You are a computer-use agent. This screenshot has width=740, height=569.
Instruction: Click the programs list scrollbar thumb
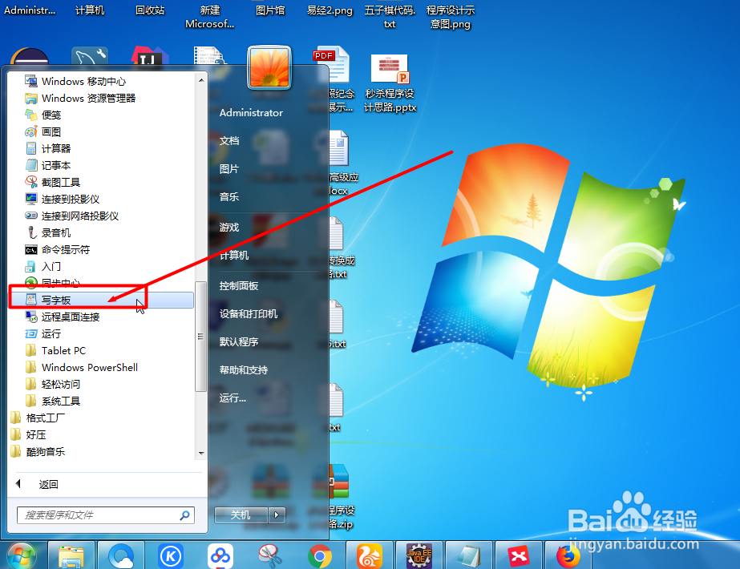(x=200, y=337)
